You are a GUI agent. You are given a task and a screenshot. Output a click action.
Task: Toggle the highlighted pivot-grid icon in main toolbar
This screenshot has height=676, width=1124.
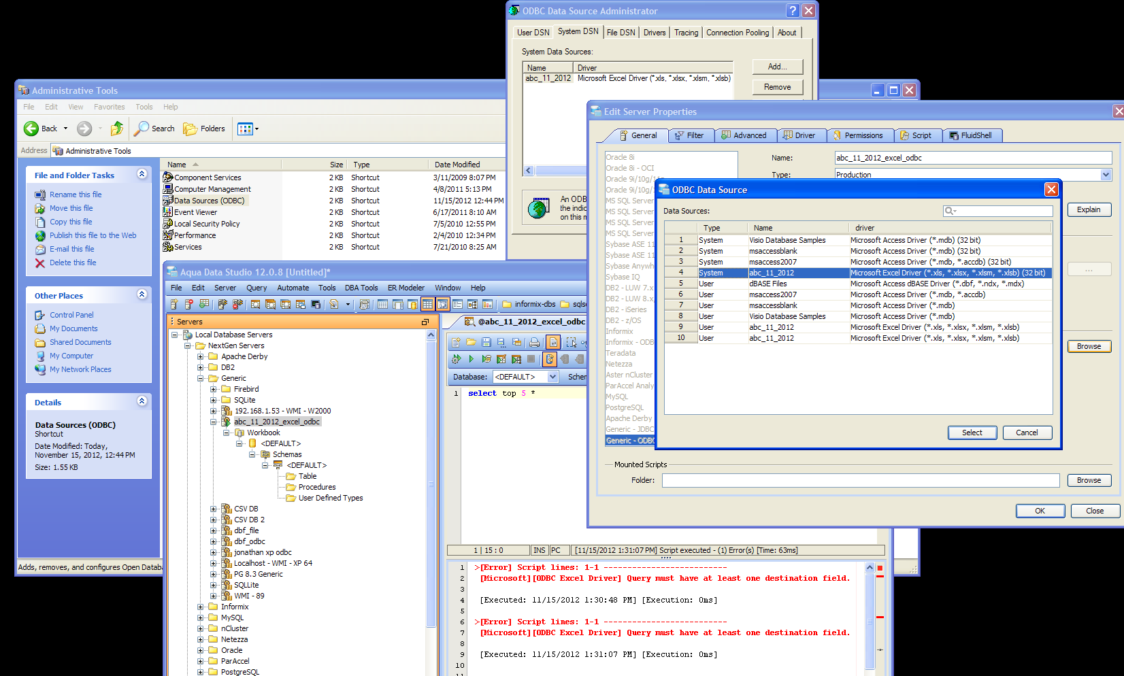pyautogui.click(x=442, y=304)
